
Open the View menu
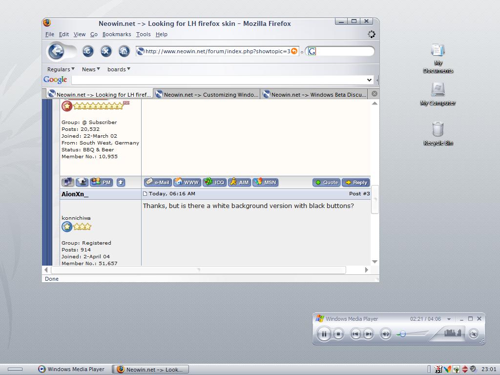[x=80, y=34]
